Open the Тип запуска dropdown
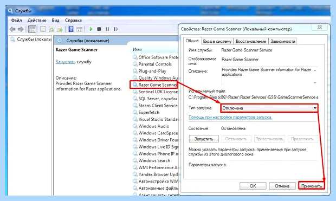The image size is (336, 201). coord(269,108)
